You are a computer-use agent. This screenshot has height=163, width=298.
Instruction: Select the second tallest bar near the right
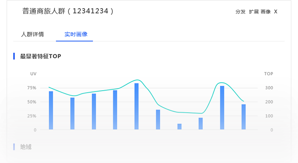(x=222, y=108)
